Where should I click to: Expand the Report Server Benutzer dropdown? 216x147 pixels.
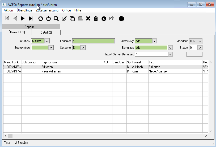[171, 54]
